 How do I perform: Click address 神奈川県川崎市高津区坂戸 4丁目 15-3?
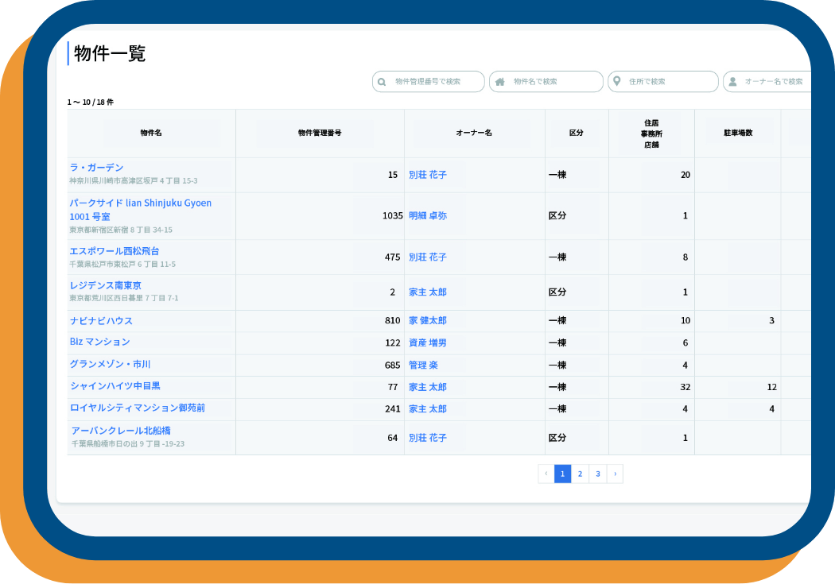pos(133,181)
